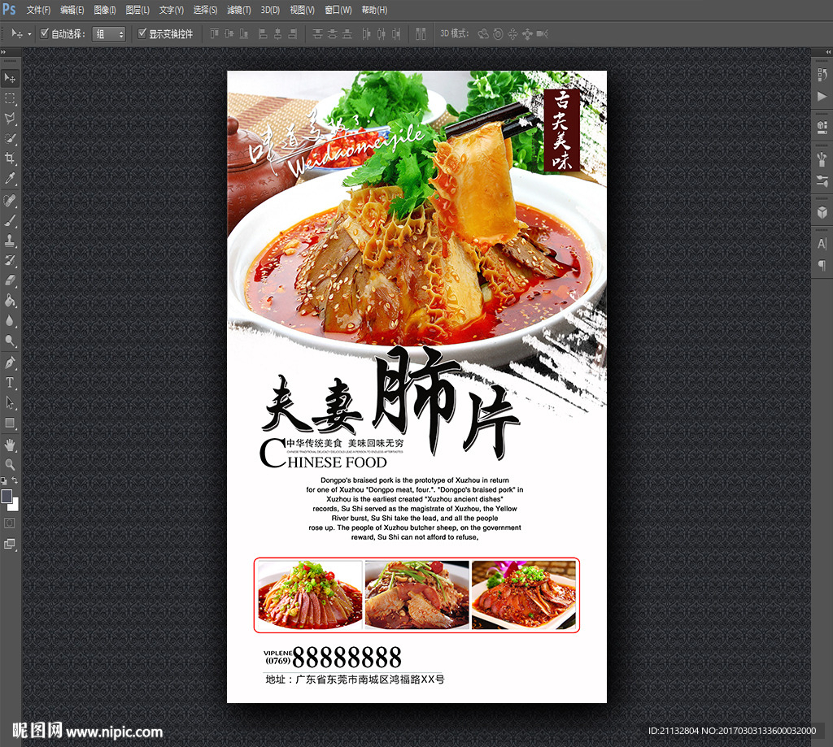Open the Character panel icon
This screenshot has width=833, height=747.
[x=822, y=244]
